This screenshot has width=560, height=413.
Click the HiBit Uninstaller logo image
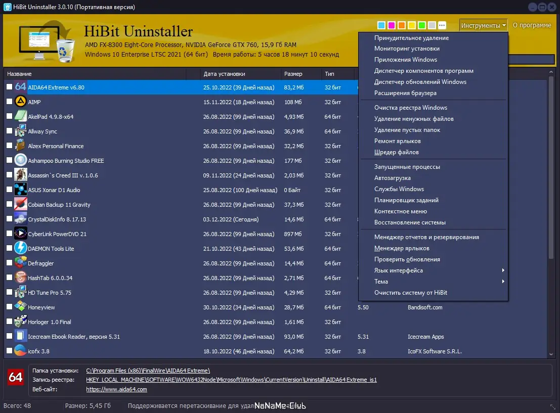[x=47, y=42]
